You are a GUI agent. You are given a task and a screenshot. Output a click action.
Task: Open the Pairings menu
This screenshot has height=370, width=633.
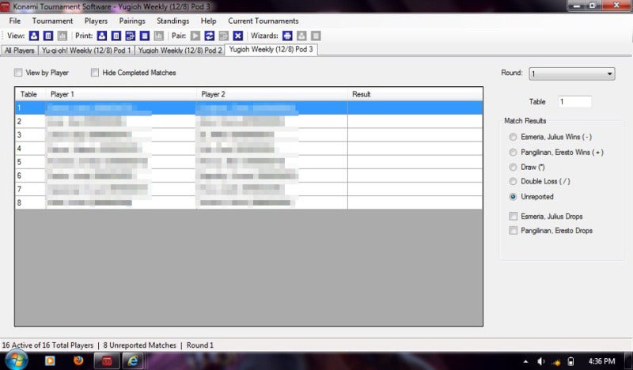pyautogui.click(x=132, y=21)
